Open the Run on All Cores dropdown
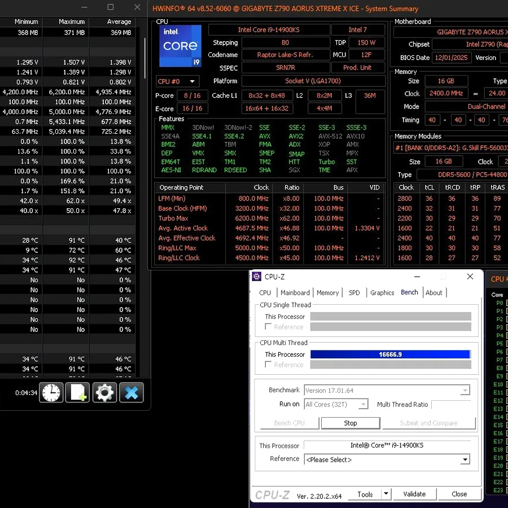The height and width of the screenshot is (508, 508). tap(336, 404)
